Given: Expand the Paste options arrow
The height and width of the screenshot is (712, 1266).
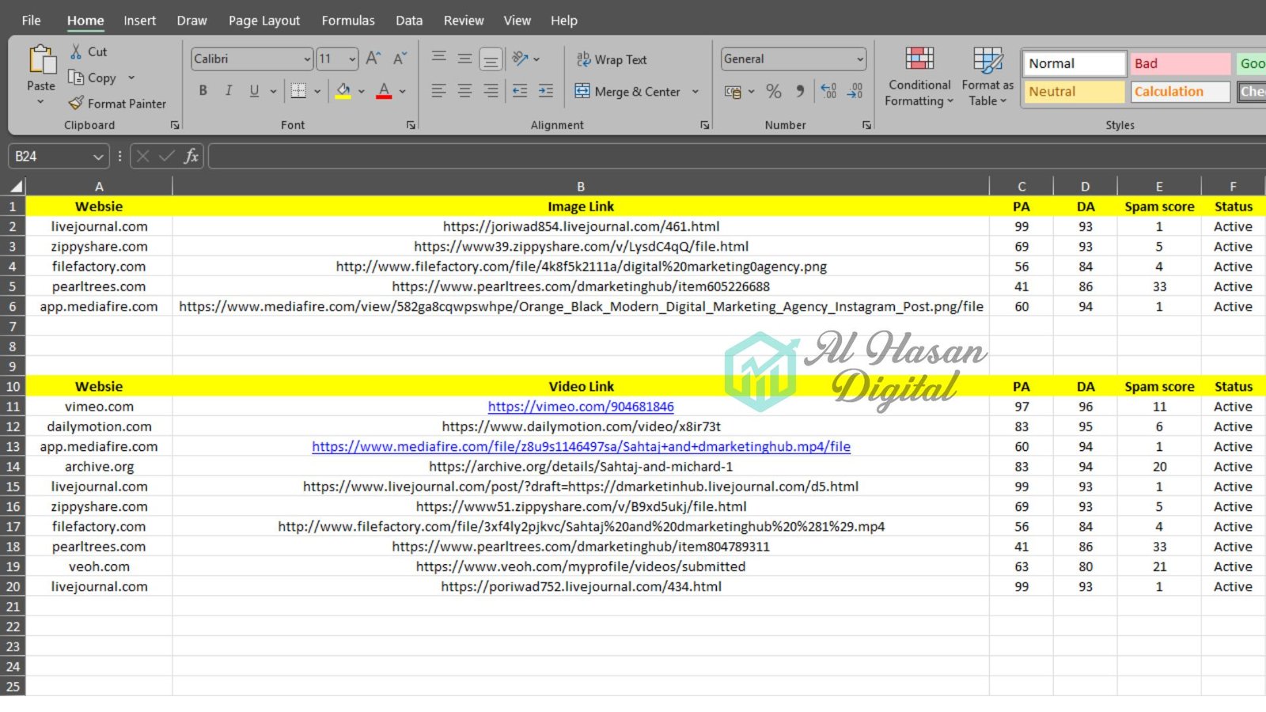Looking at the screenshot, I should click(x=41, y=102).
